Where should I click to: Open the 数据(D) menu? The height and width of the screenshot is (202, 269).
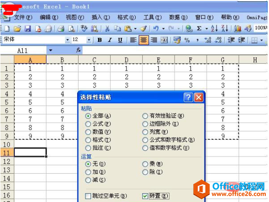(x=178, y=17)
